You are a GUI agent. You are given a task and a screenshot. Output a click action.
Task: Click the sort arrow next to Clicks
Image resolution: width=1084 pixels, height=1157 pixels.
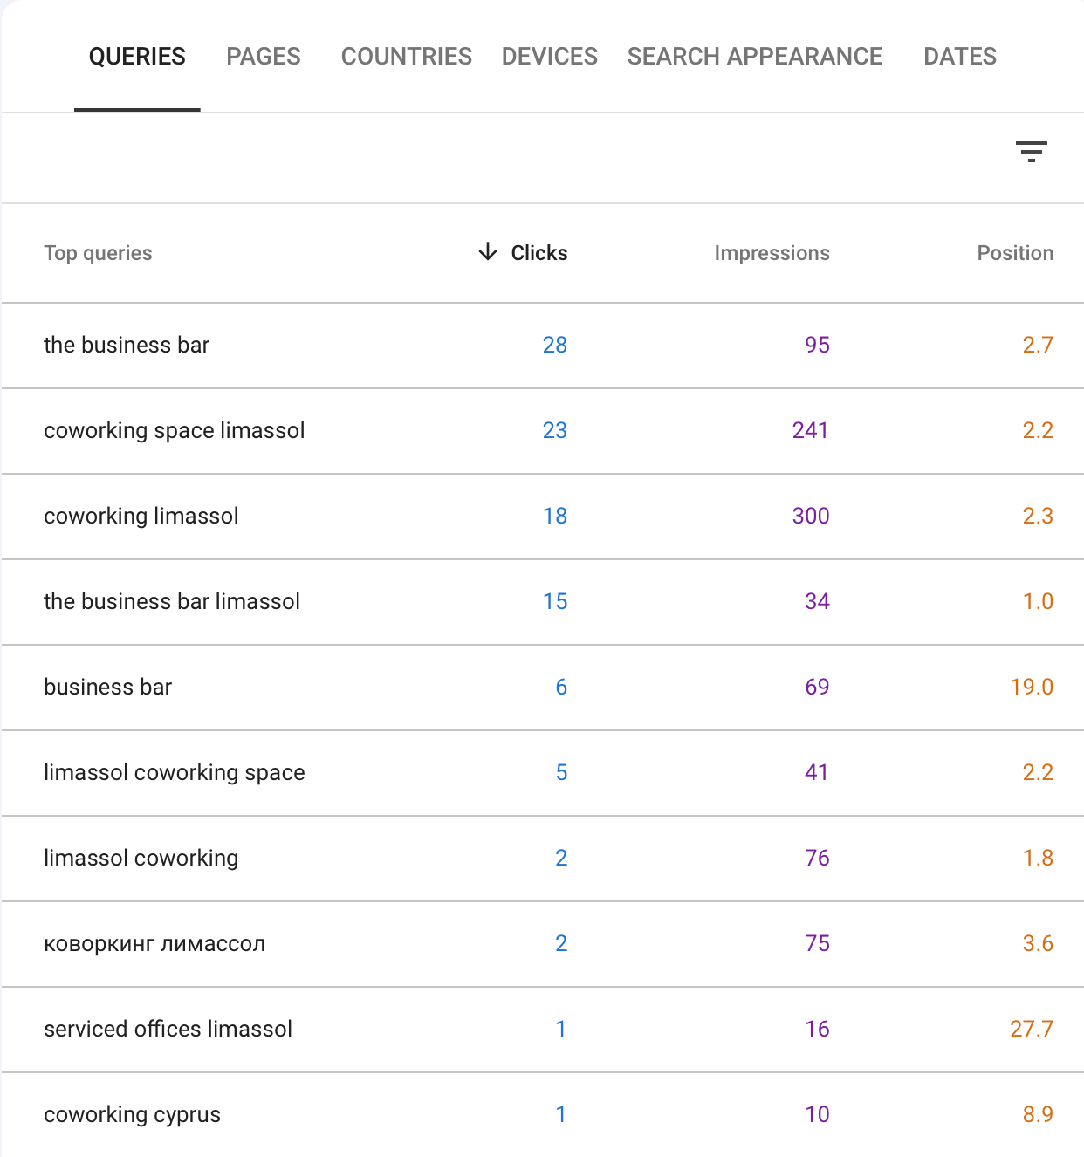486,252
